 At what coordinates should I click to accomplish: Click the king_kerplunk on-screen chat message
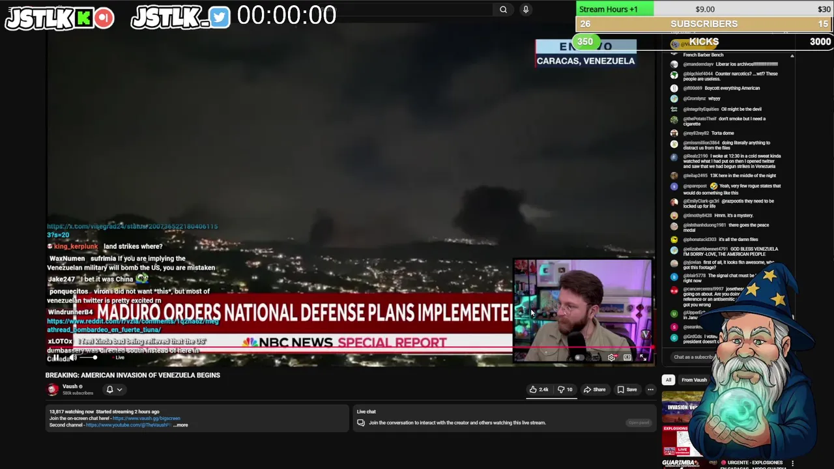105,246
